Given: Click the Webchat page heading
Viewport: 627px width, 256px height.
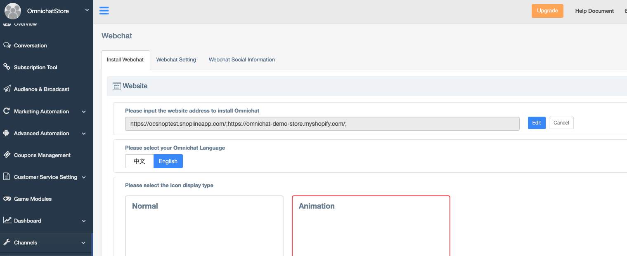Looking at the screenshot, I should point(117,36).
